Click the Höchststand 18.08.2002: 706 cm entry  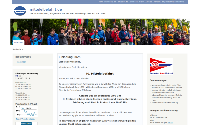click(23, 84)
